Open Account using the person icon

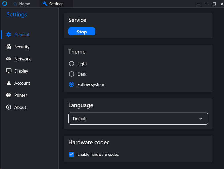9,83
